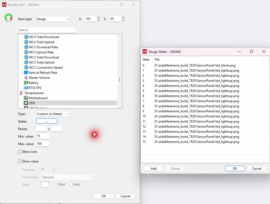Click the Y coordinate input field

[116, 19]
